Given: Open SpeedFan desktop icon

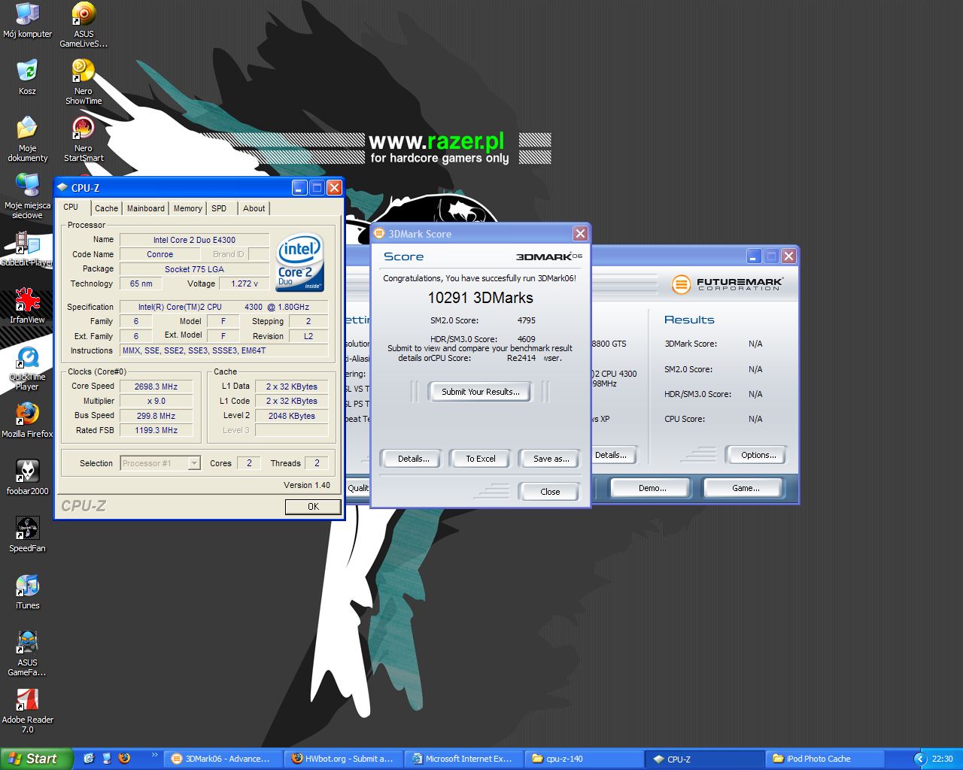Looking at the screenshot, I should (27, 535).
